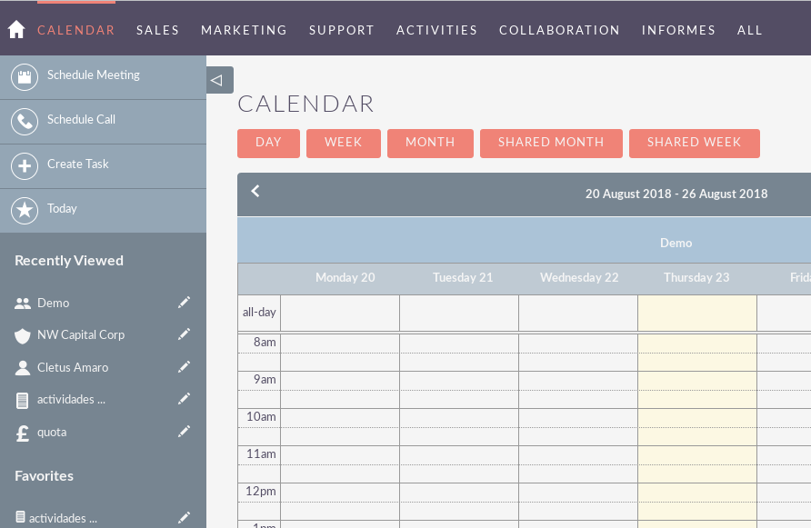The height and width of the screenshot is (528, 811).
Task: Click the Schedule Call phone icon
Action: click(25, 121)
